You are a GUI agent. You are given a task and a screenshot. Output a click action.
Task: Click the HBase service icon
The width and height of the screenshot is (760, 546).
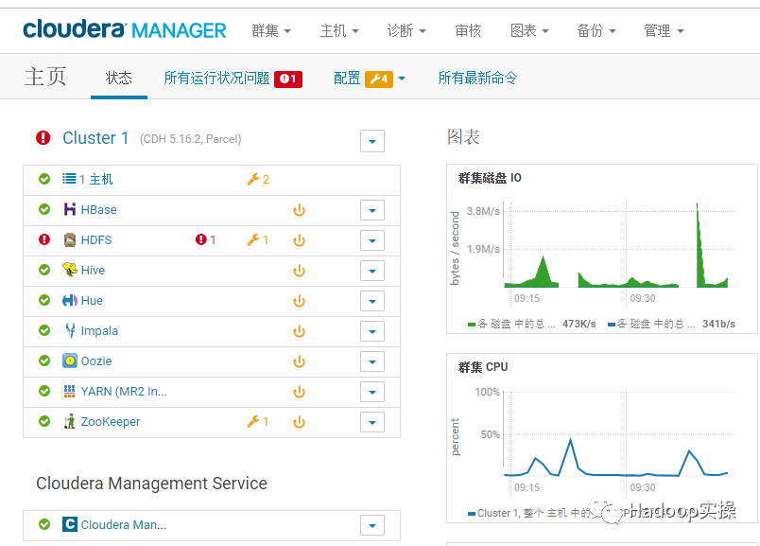[x=70, y=209]
